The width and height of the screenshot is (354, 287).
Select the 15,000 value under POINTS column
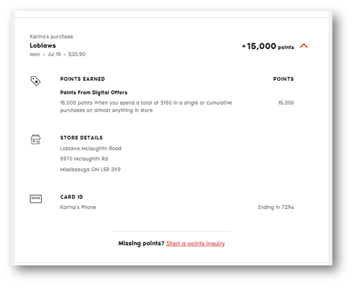click(285, 103)
